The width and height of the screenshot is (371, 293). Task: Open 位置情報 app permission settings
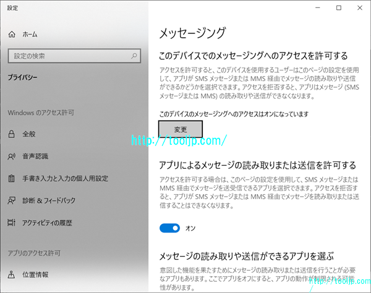coord(35,274)
